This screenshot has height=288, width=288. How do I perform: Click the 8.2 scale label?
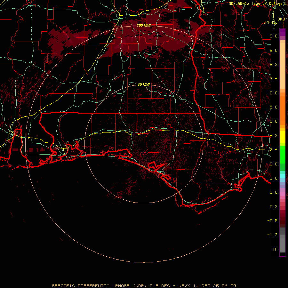pos(274,64)
